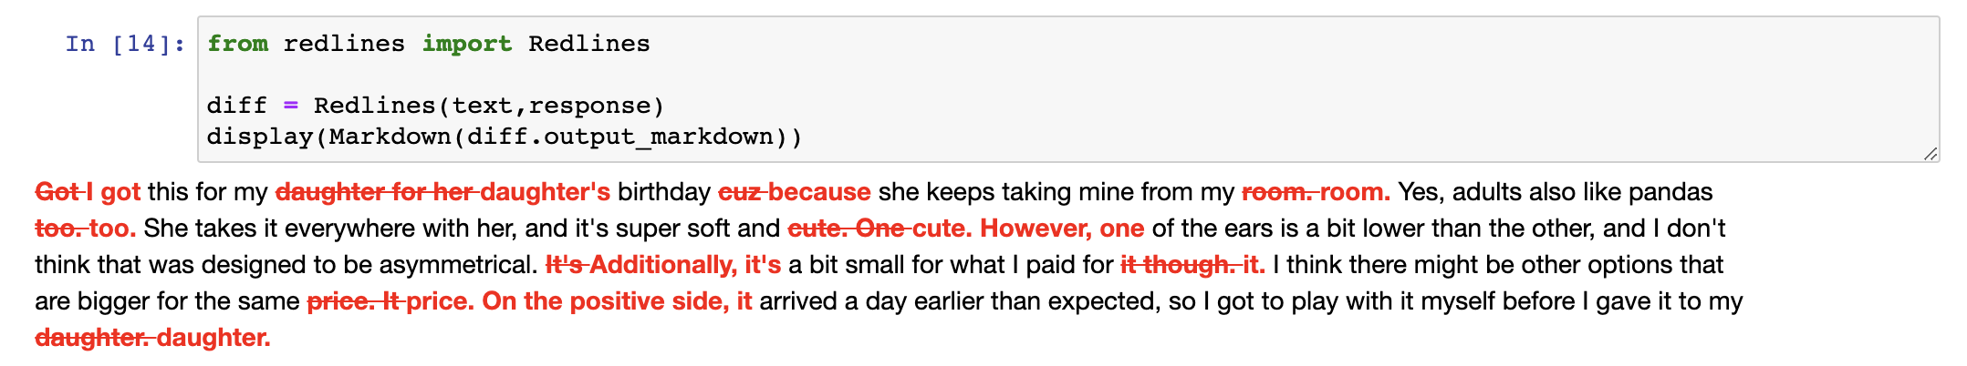Place cursor in 'Redlines(text,response)' call
Viewport: 1967px width, 366px height.
pos(488,106)
